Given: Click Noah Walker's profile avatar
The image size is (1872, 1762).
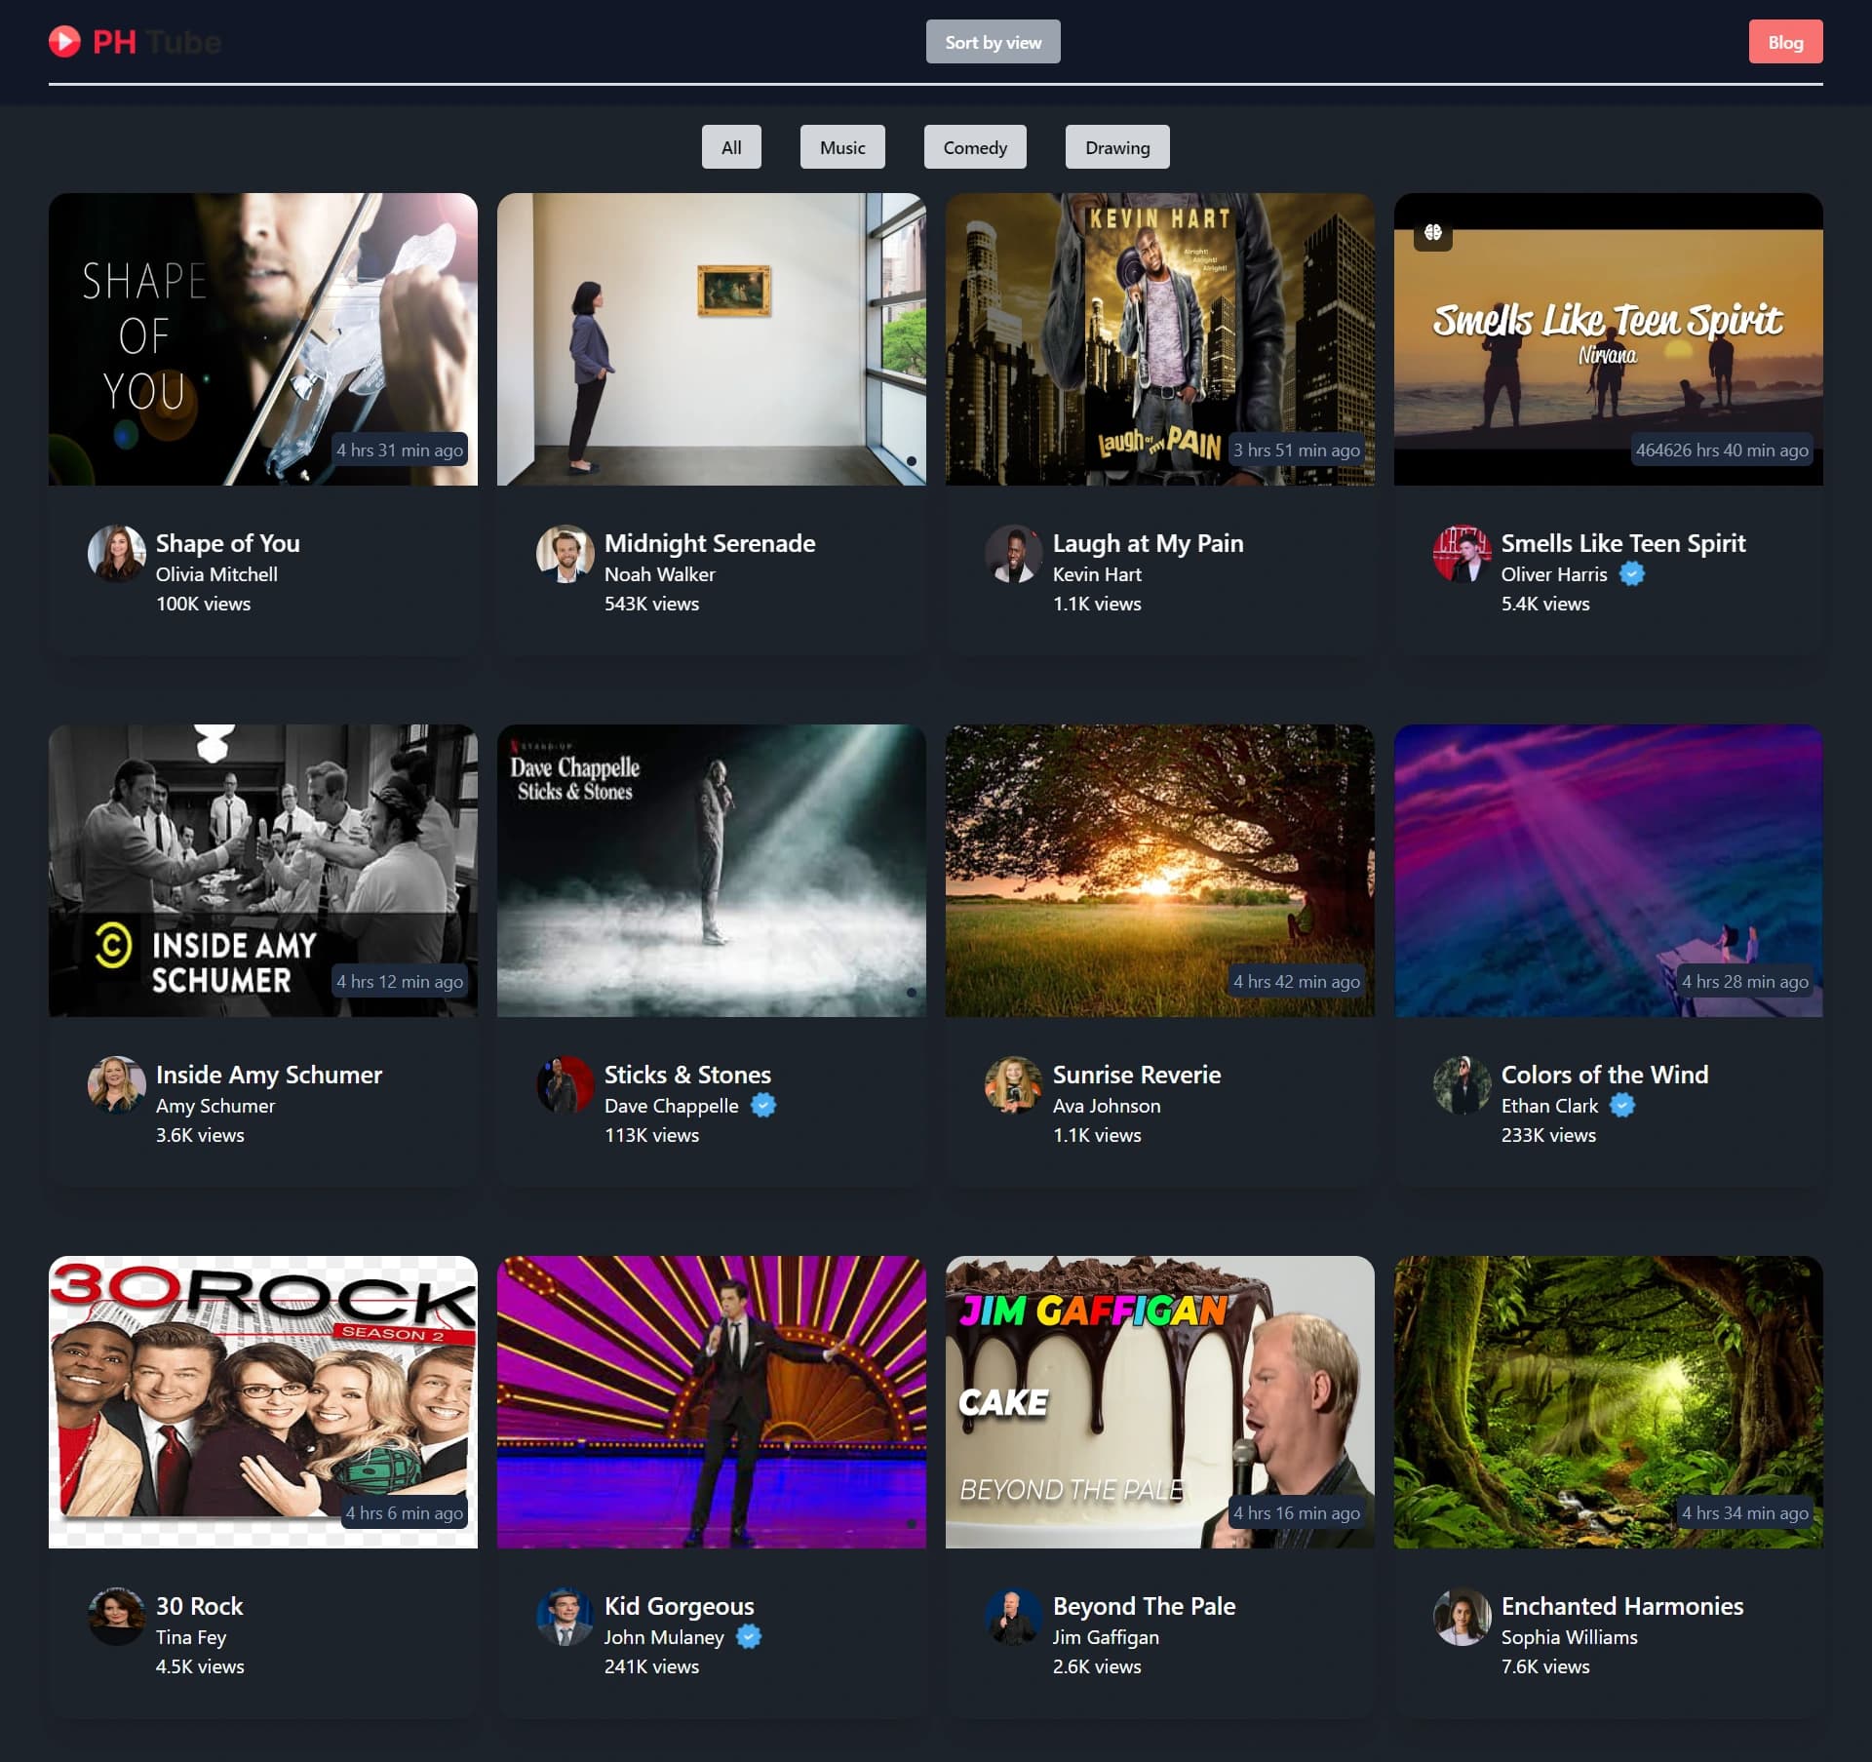Looking at the screenshot, I should coord(565,554).
